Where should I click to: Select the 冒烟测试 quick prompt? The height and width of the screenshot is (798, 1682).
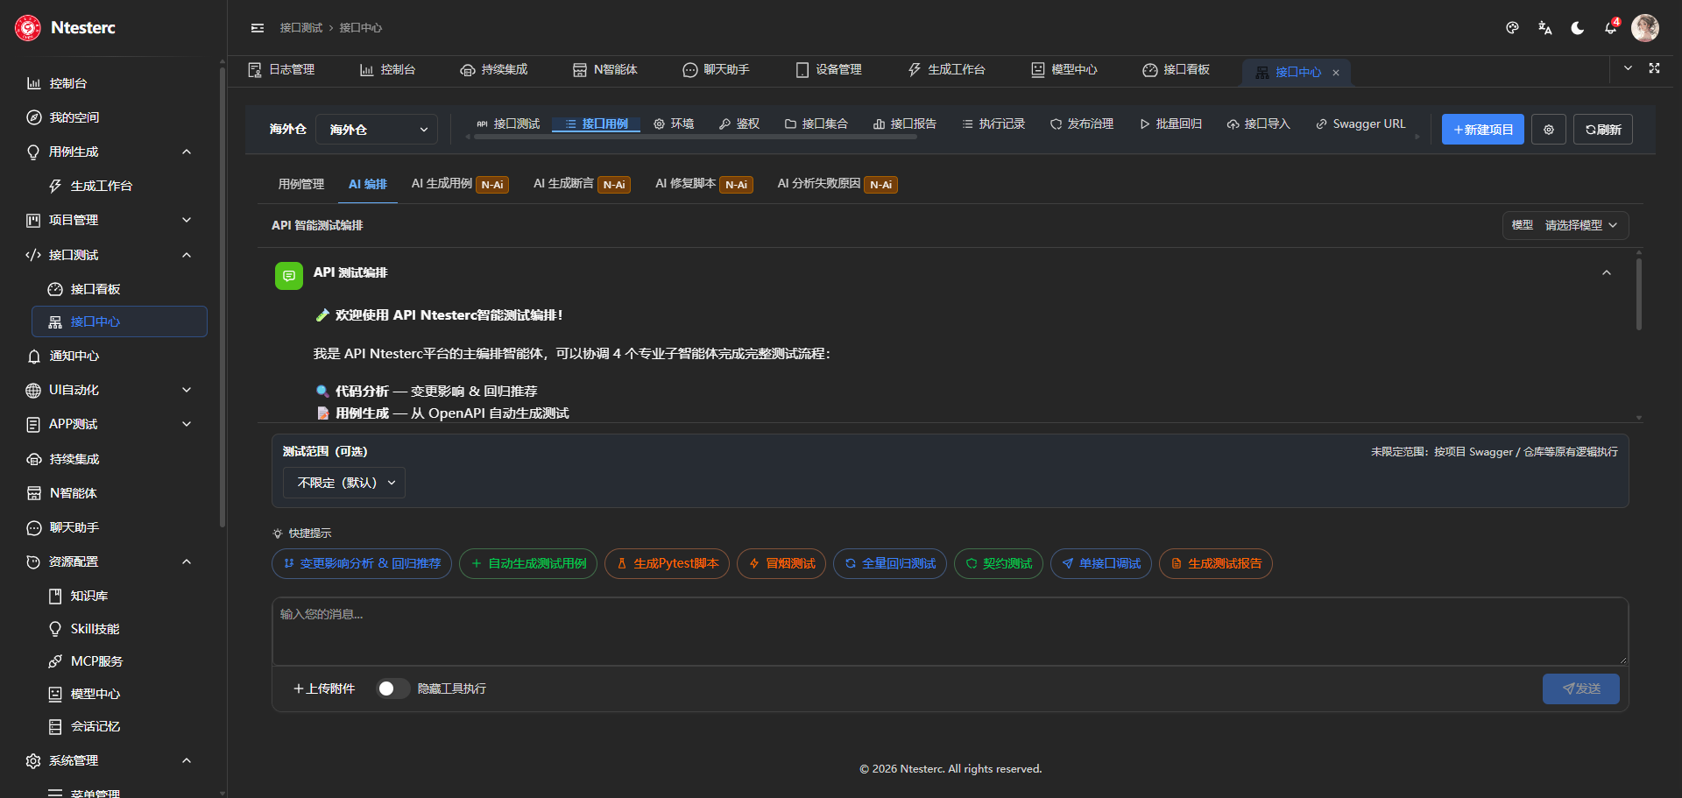pyautogui.click(x=781, y=563)
